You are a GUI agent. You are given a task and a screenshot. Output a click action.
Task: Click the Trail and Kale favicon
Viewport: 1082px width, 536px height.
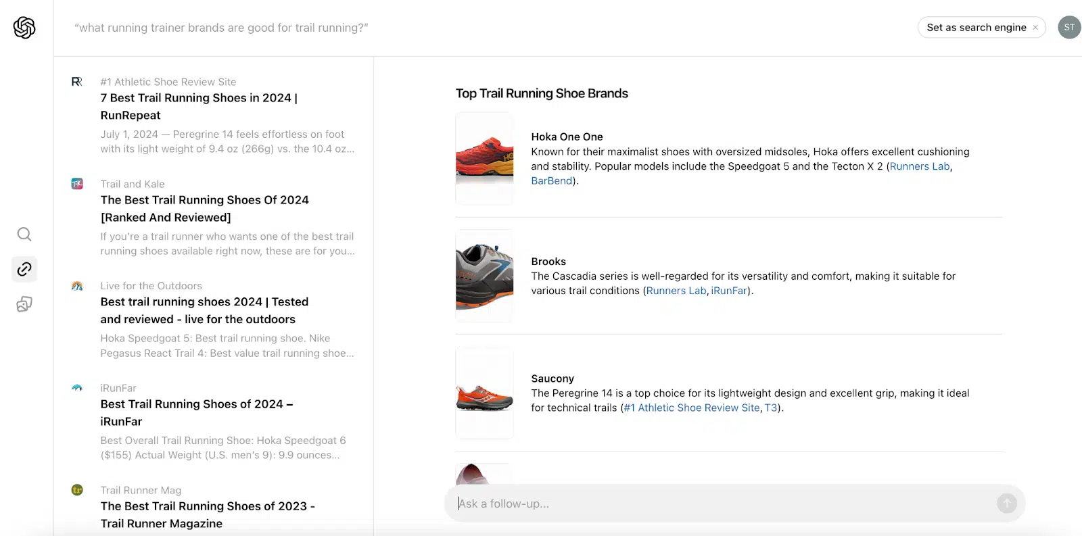[77, 184]
